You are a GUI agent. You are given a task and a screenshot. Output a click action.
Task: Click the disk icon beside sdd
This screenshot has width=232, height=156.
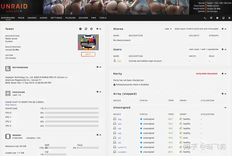(x=115, y=124)
